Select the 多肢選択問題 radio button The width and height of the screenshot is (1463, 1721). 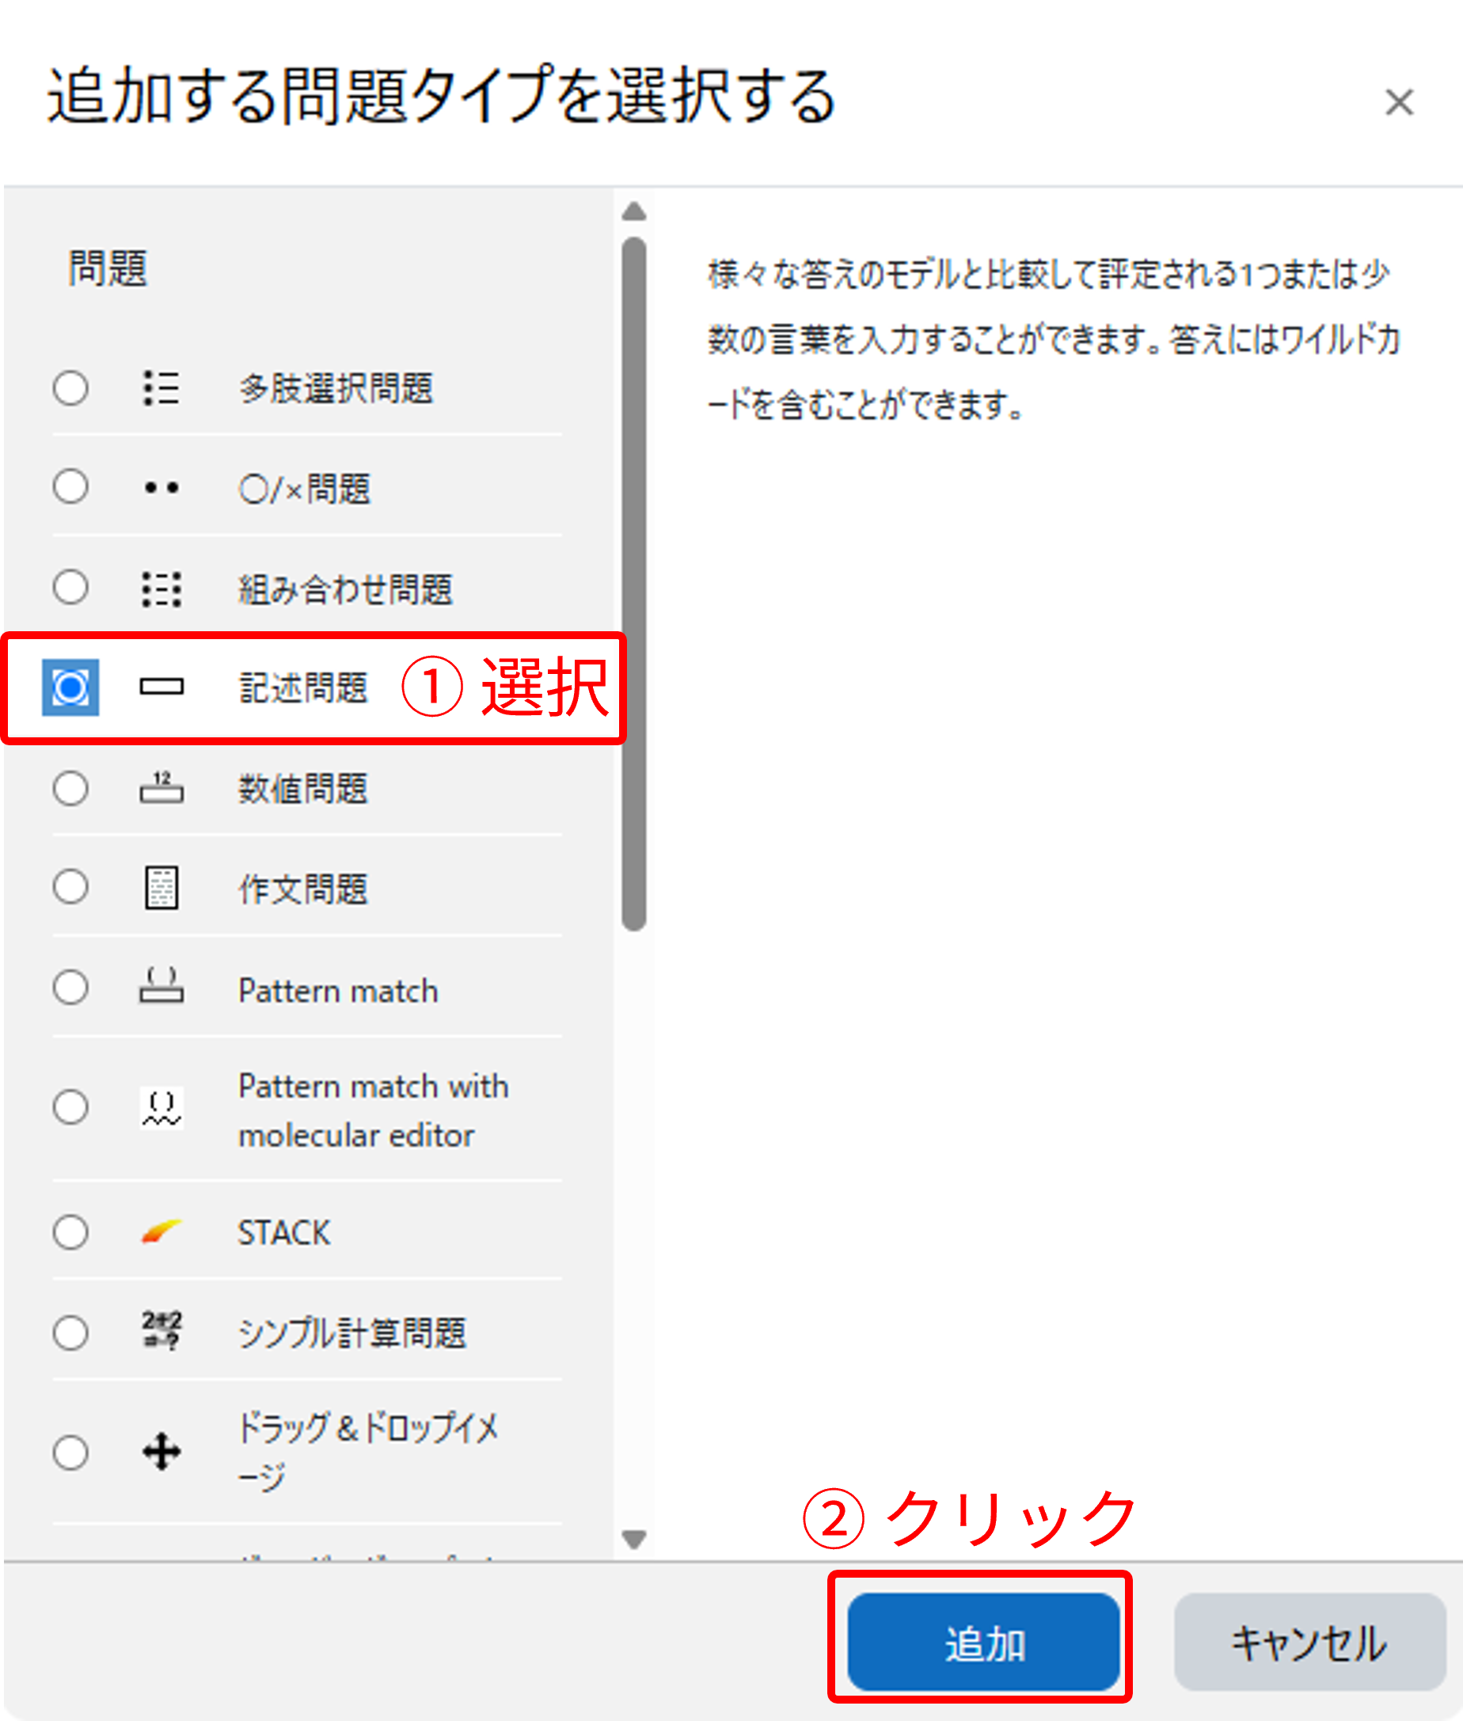pyautogui.click(x=70, y=388)
